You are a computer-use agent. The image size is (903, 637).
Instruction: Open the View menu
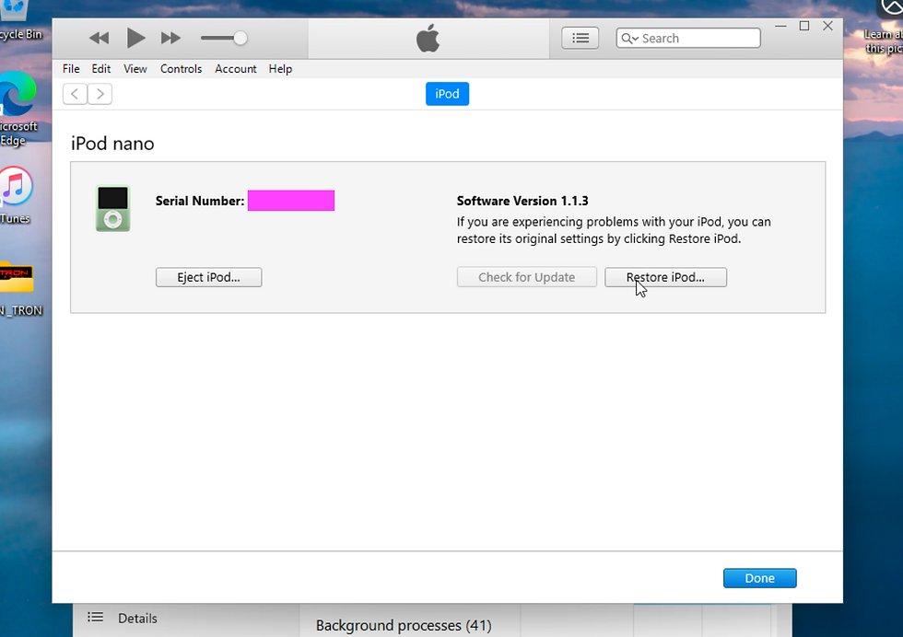coord(135,68)
